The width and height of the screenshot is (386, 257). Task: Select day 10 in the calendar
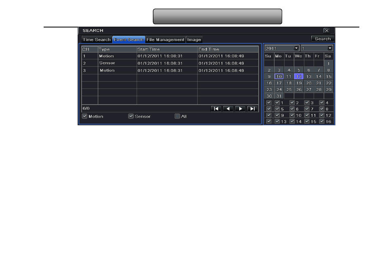(279, 76)
